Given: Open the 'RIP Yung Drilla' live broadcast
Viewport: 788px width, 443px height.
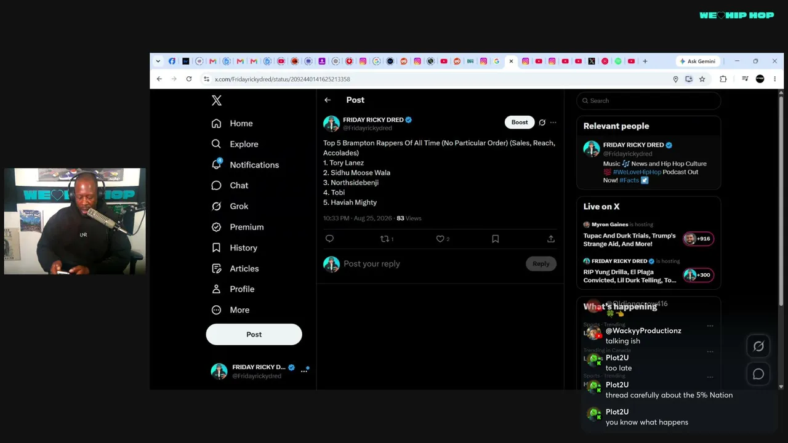Looking at the screenshot, I should (629, 276).
